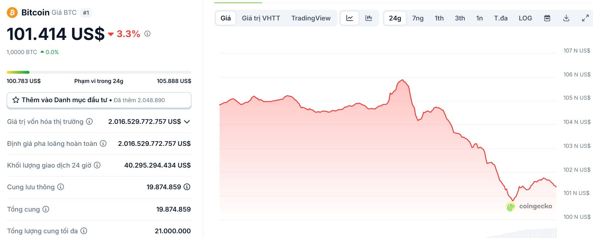This screenshot has height=238, width=593.
Task: Click Đã thêm 2.048.890 text
Action: 139,100
